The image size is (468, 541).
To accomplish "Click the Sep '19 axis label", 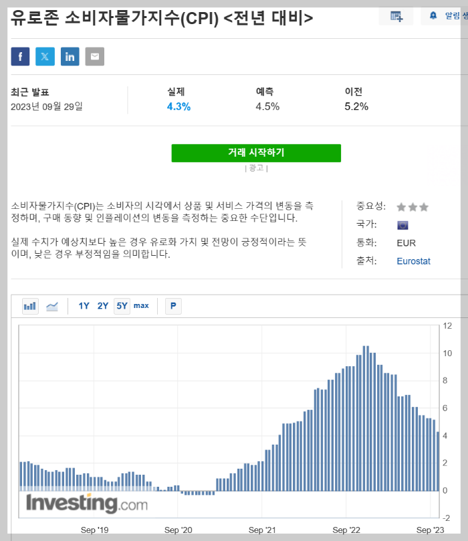I will point(94,530).
